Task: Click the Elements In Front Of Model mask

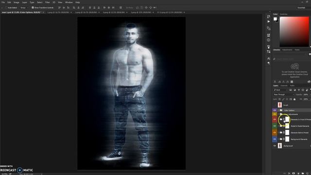Action: click(287, 120)
